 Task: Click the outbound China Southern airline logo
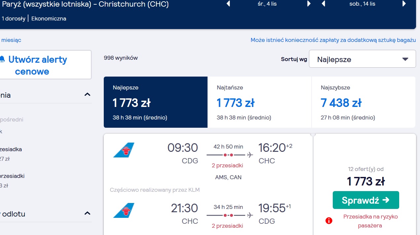124,150
